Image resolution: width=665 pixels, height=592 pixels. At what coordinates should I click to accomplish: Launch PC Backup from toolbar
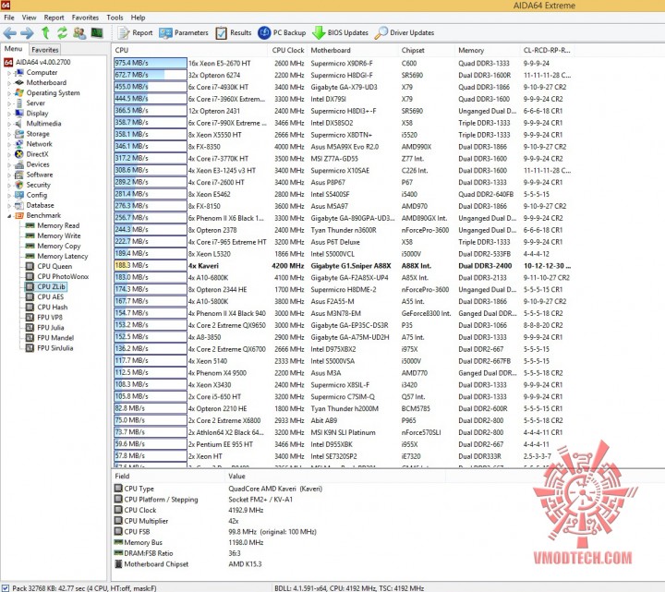coord(282,32)
